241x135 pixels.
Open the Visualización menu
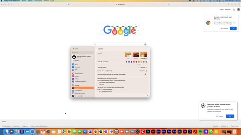(x=38, y=1)
